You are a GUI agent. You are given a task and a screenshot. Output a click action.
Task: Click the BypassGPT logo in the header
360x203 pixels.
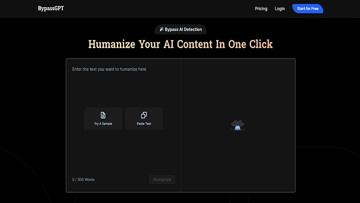tap(51, 8)
